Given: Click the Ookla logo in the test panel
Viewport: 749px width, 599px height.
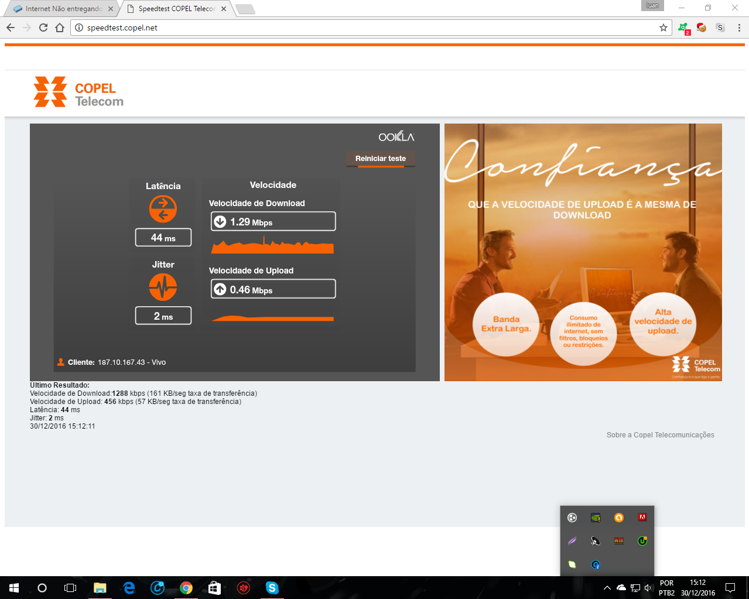Looking at the screenshot, I should (396, 136).
